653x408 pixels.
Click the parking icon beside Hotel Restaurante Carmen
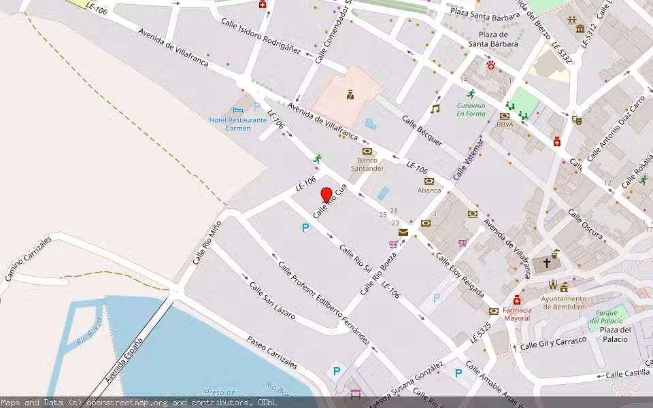[x=257, y=107]
